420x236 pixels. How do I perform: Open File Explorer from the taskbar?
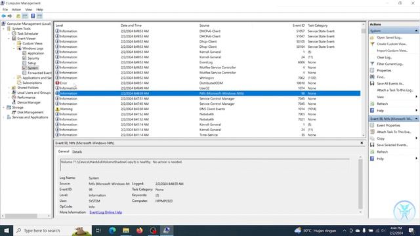pos(126,230)
